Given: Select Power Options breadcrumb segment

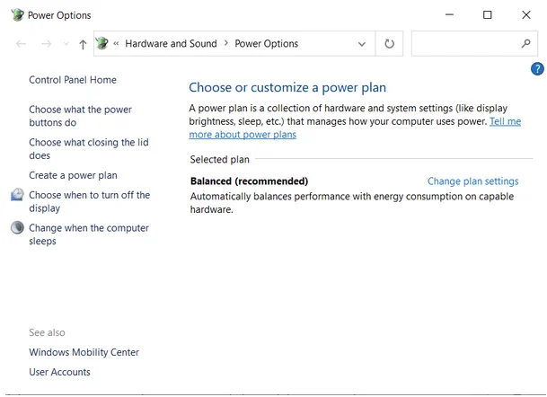Looking at the screenshot, I should point(266,44).
